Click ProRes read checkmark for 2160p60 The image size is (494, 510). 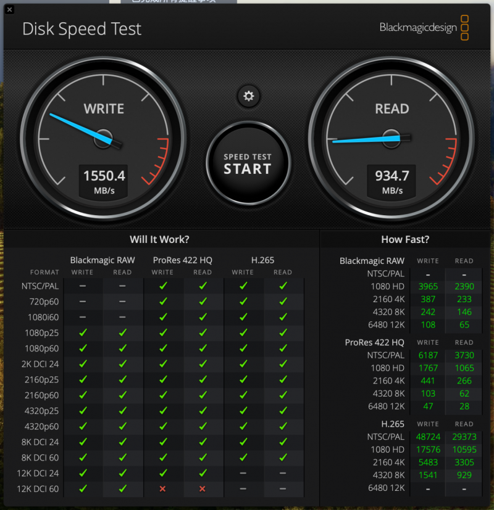click(203, 395)
